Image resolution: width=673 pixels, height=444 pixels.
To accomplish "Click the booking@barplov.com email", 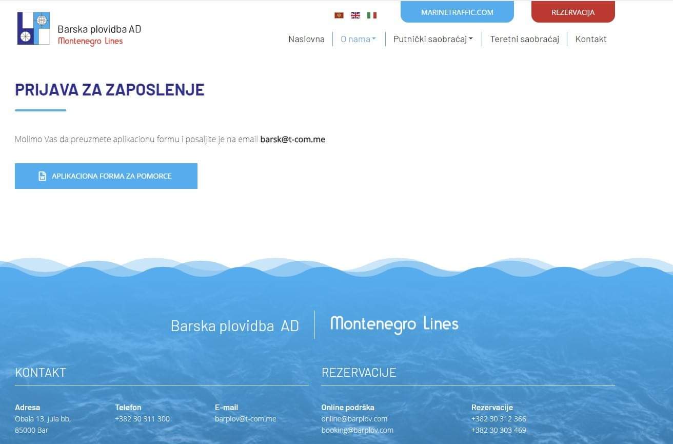I will [358, 430].
